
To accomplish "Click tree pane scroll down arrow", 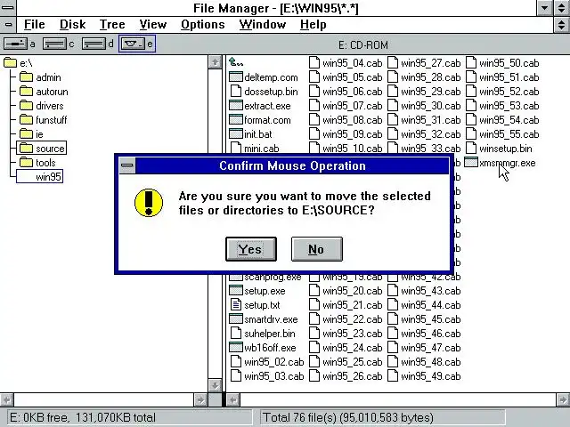I will point(215,385).
